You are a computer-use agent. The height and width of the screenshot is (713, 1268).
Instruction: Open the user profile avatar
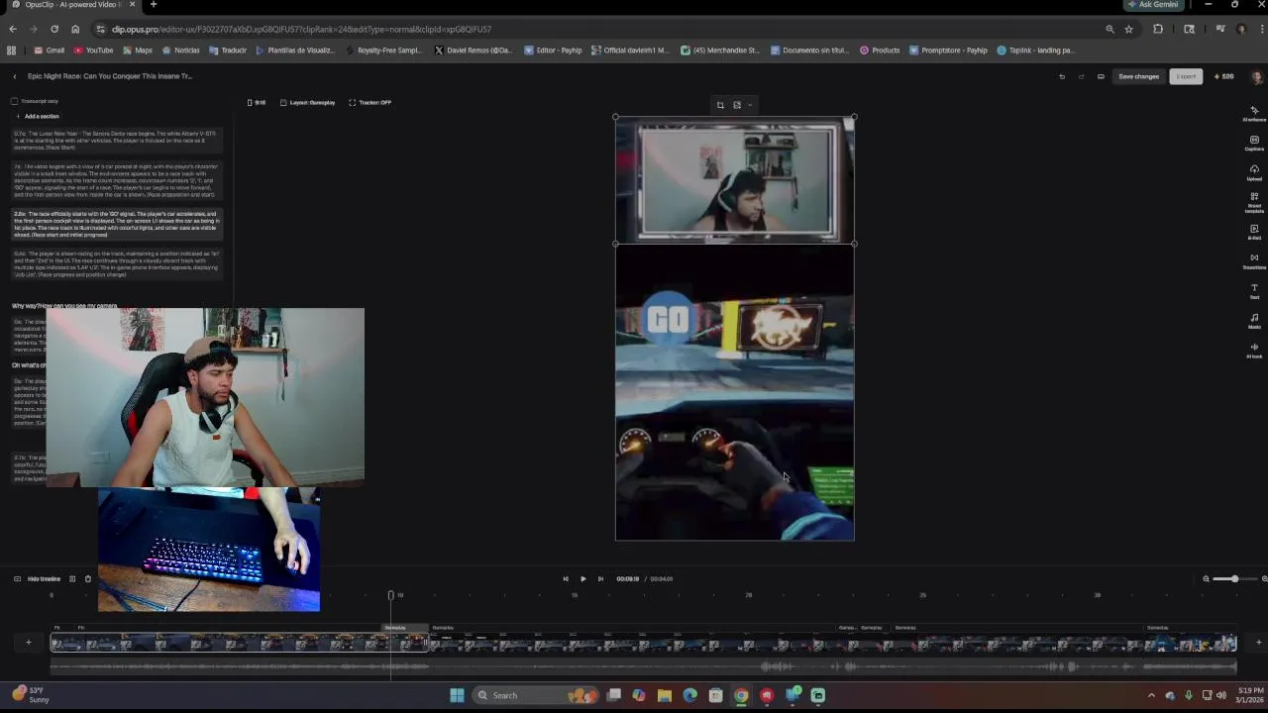(1257, 76)
